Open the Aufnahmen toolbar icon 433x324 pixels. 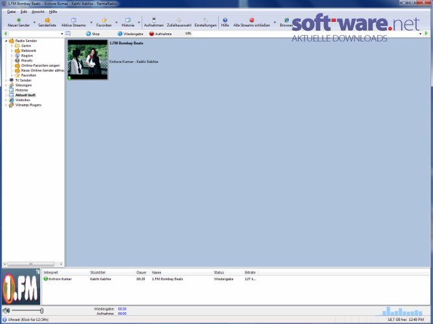coord(154,22)
